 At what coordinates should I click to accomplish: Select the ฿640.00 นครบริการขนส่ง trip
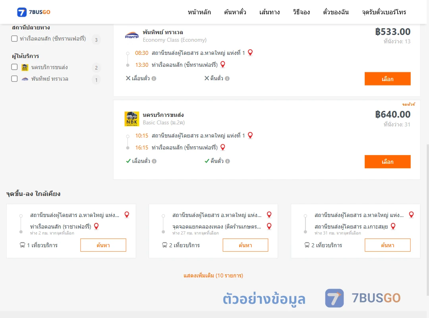click(x=387, y=162)
